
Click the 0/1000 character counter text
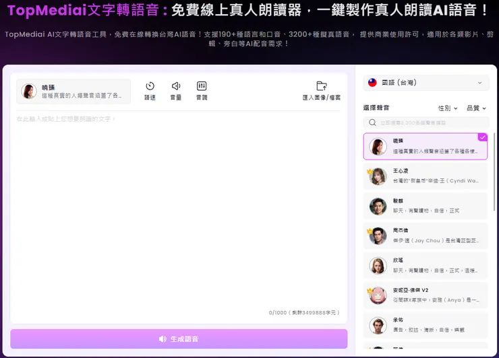tap(304, 312)
